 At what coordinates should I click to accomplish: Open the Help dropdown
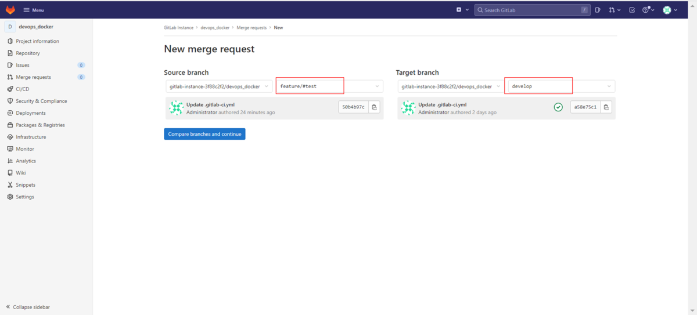pyautogui.click(x=648, y=10)
